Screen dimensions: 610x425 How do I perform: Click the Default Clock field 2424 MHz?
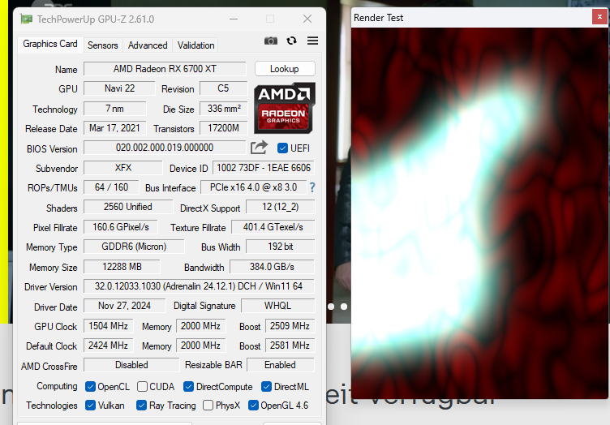(108, 345)
